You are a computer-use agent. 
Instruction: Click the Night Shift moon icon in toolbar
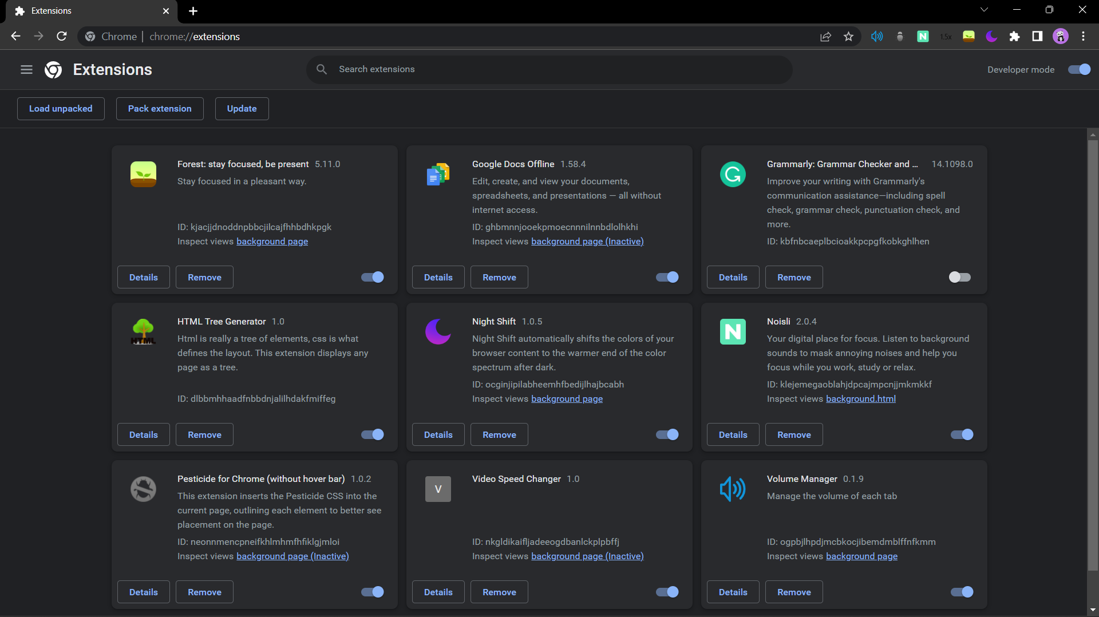[992, 36]
